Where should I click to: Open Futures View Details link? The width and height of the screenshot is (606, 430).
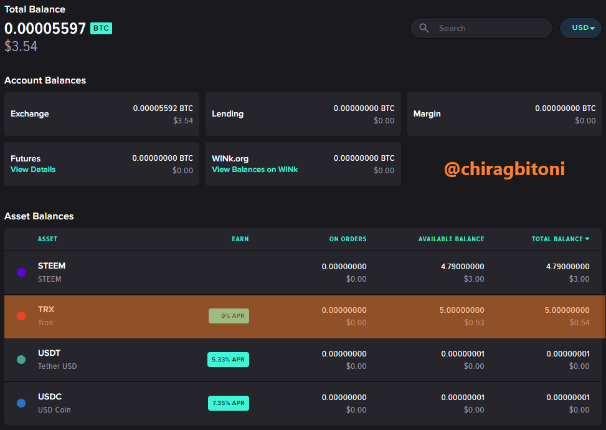point(33,170)
